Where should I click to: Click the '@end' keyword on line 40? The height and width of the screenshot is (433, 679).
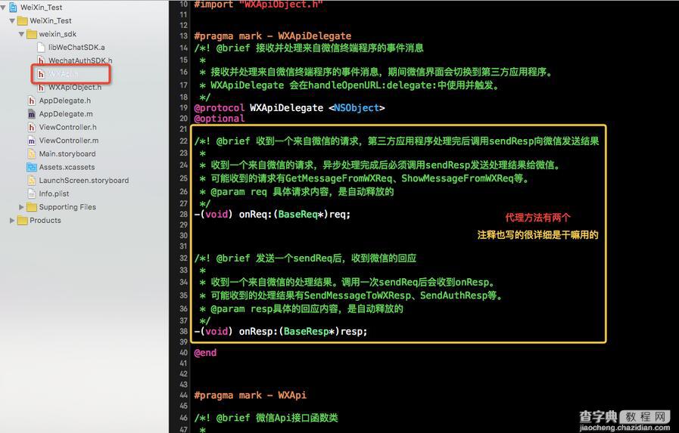pyautogui.click(x=205, y=353)
